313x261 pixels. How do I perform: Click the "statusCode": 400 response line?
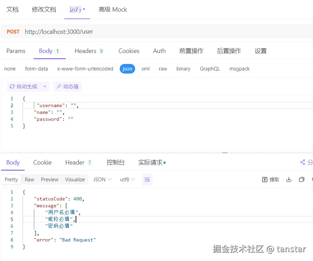tap(59, 199)
